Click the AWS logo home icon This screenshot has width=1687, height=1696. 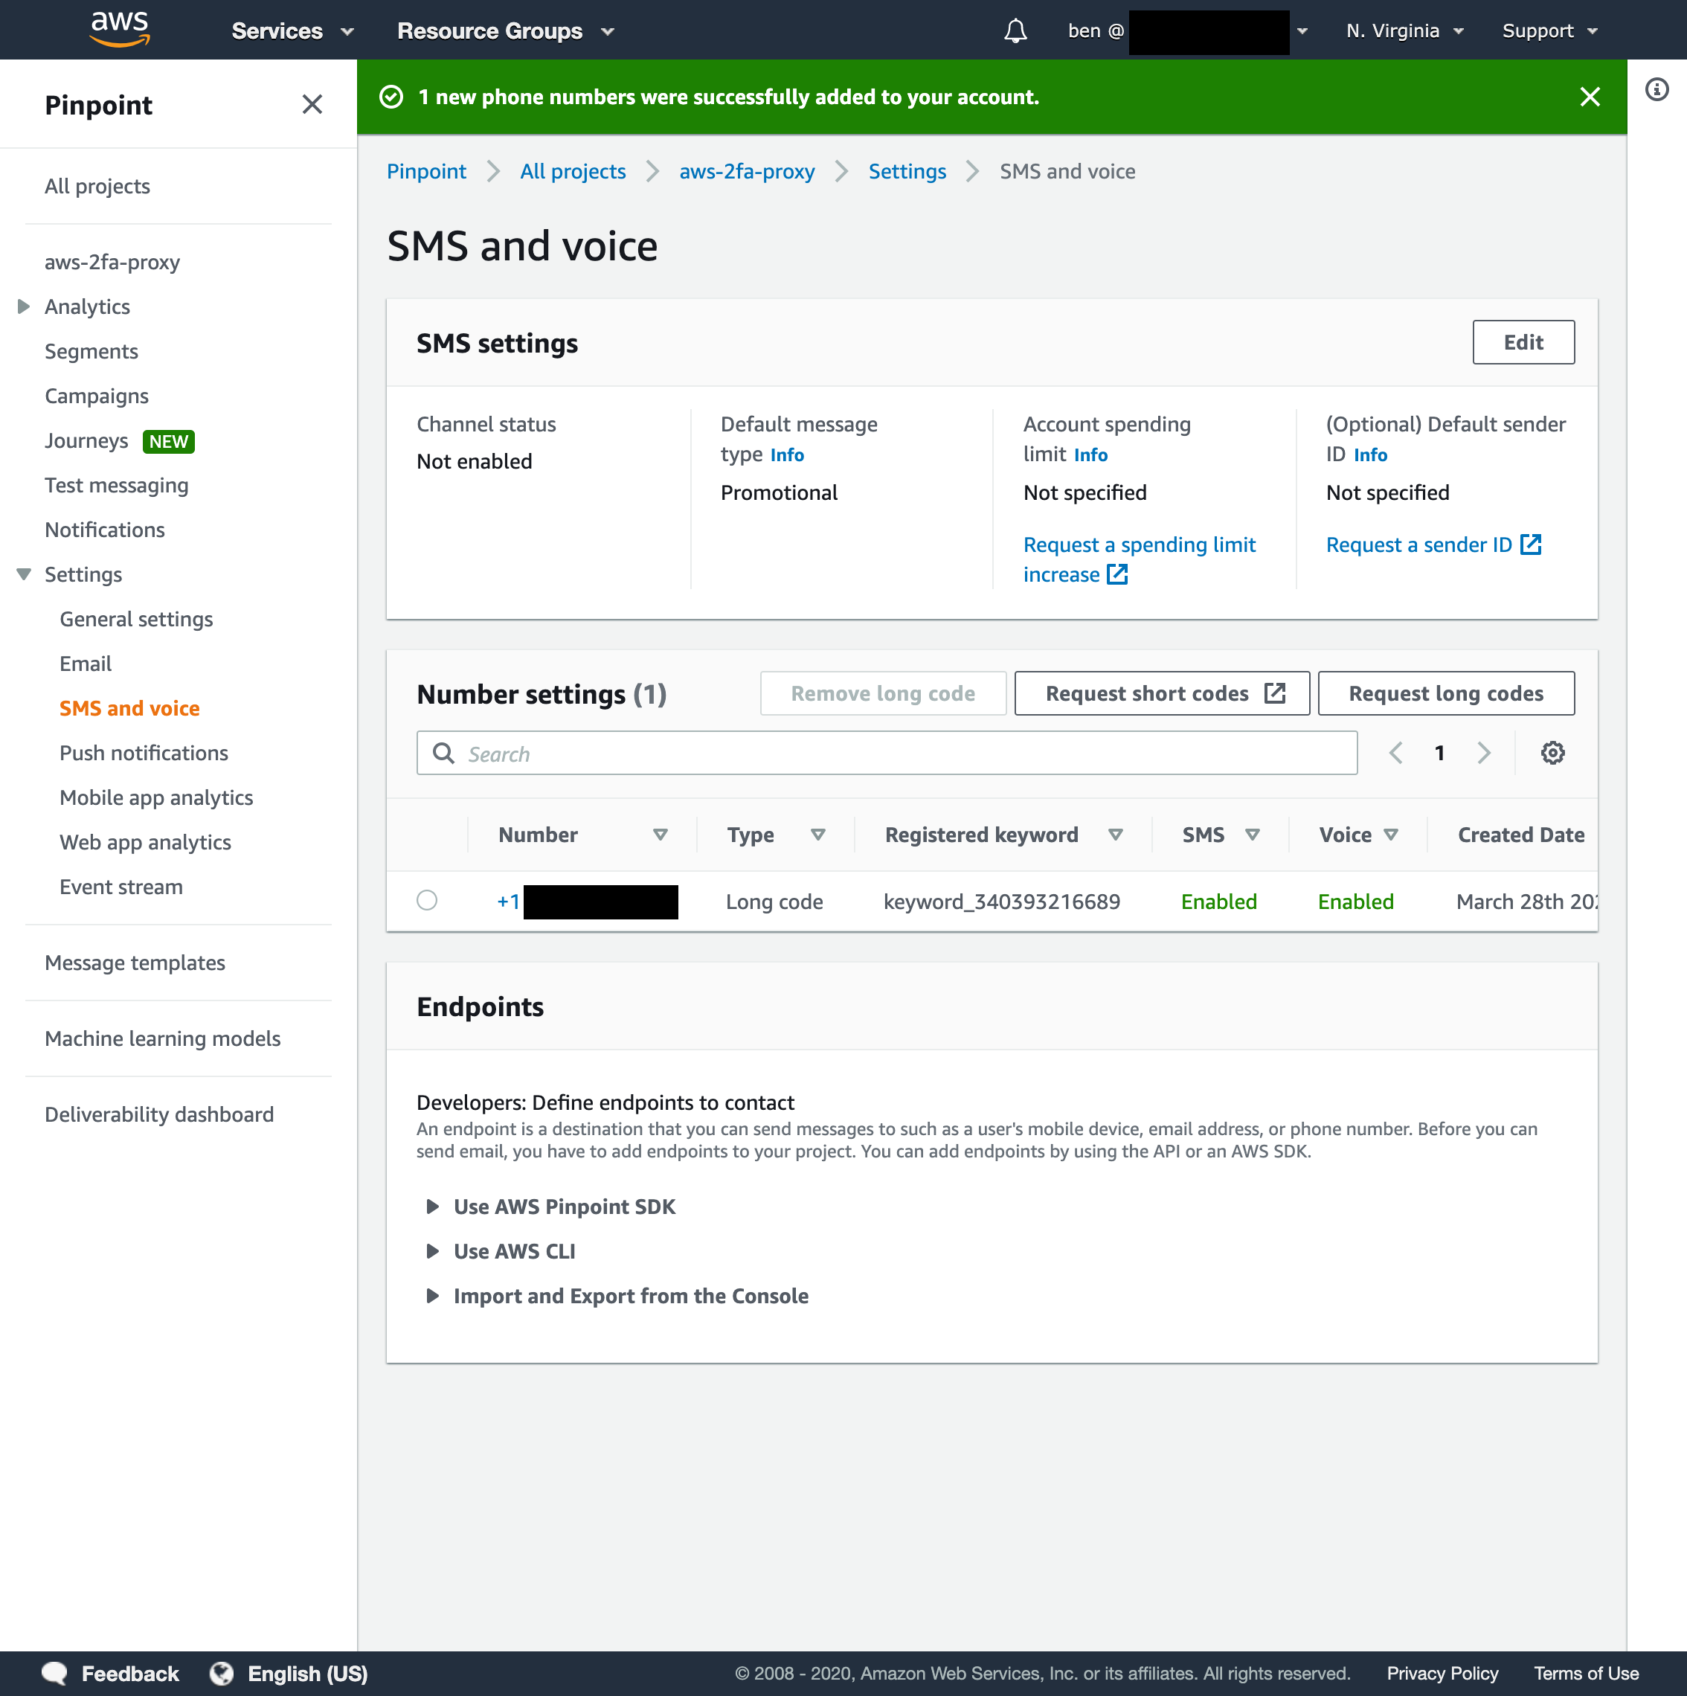pyautogui.click(x=120, y=29)
